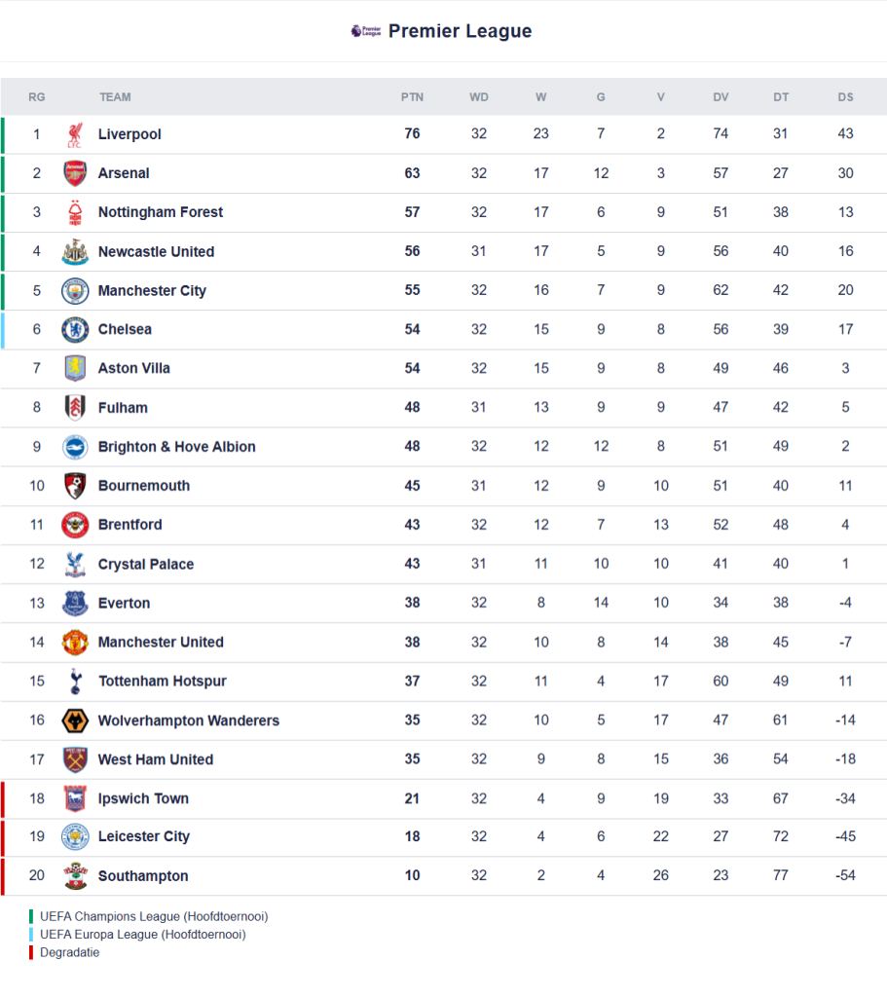This screenshot has width=887, height=997.
Task: Click the Premier League logo icon
Action: click(x=366, y=31)
